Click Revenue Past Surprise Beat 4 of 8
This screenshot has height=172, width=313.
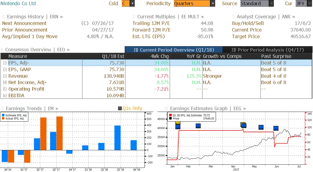point(274,76)
